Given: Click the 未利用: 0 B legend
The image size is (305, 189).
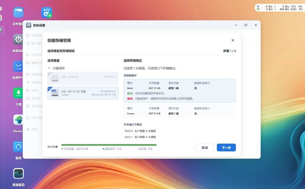Looking at the screenshot, I should [144, 149].
